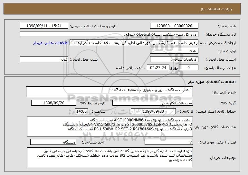Click the header title جزئیات اطلاعات نیاز

point(216,9)
